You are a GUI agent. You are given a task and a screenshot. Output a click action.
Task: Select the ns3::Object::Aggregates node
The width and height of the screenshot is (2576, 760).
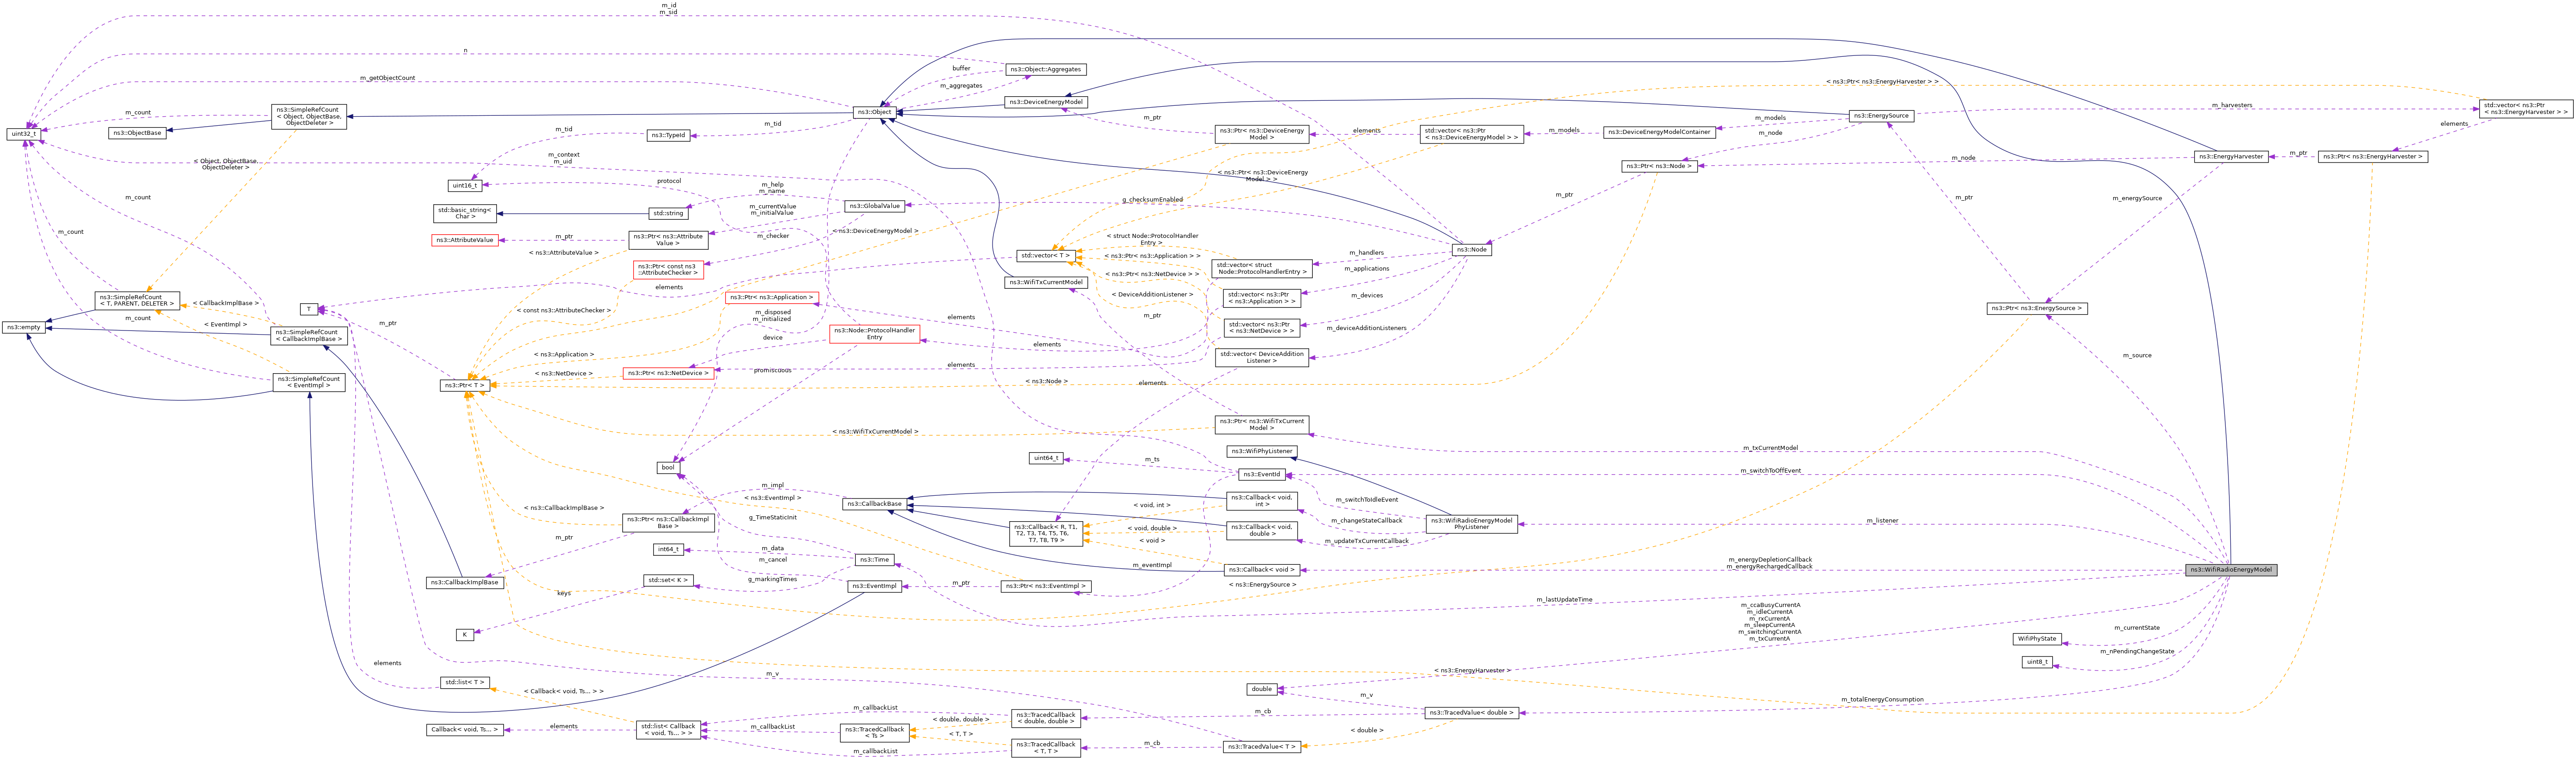1045,69
